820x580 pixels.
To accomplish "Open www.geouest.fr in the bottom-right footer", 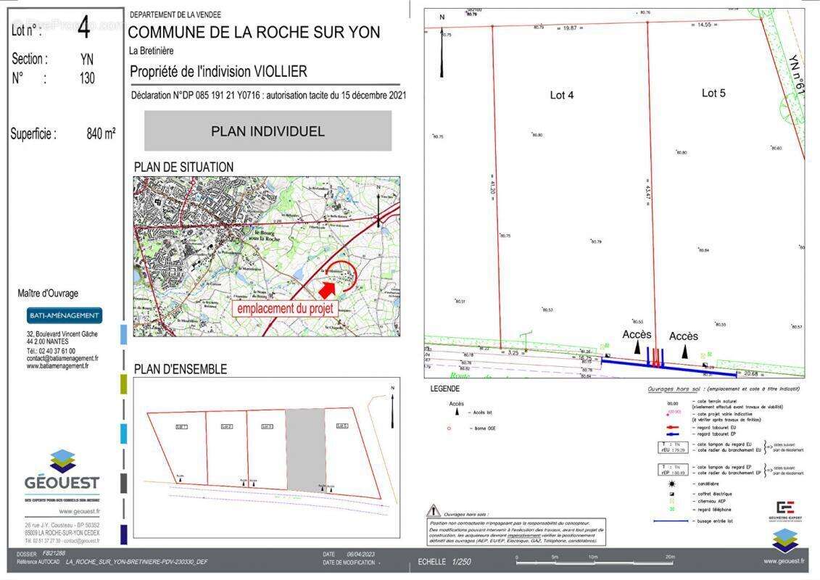I will coord(784,560).
